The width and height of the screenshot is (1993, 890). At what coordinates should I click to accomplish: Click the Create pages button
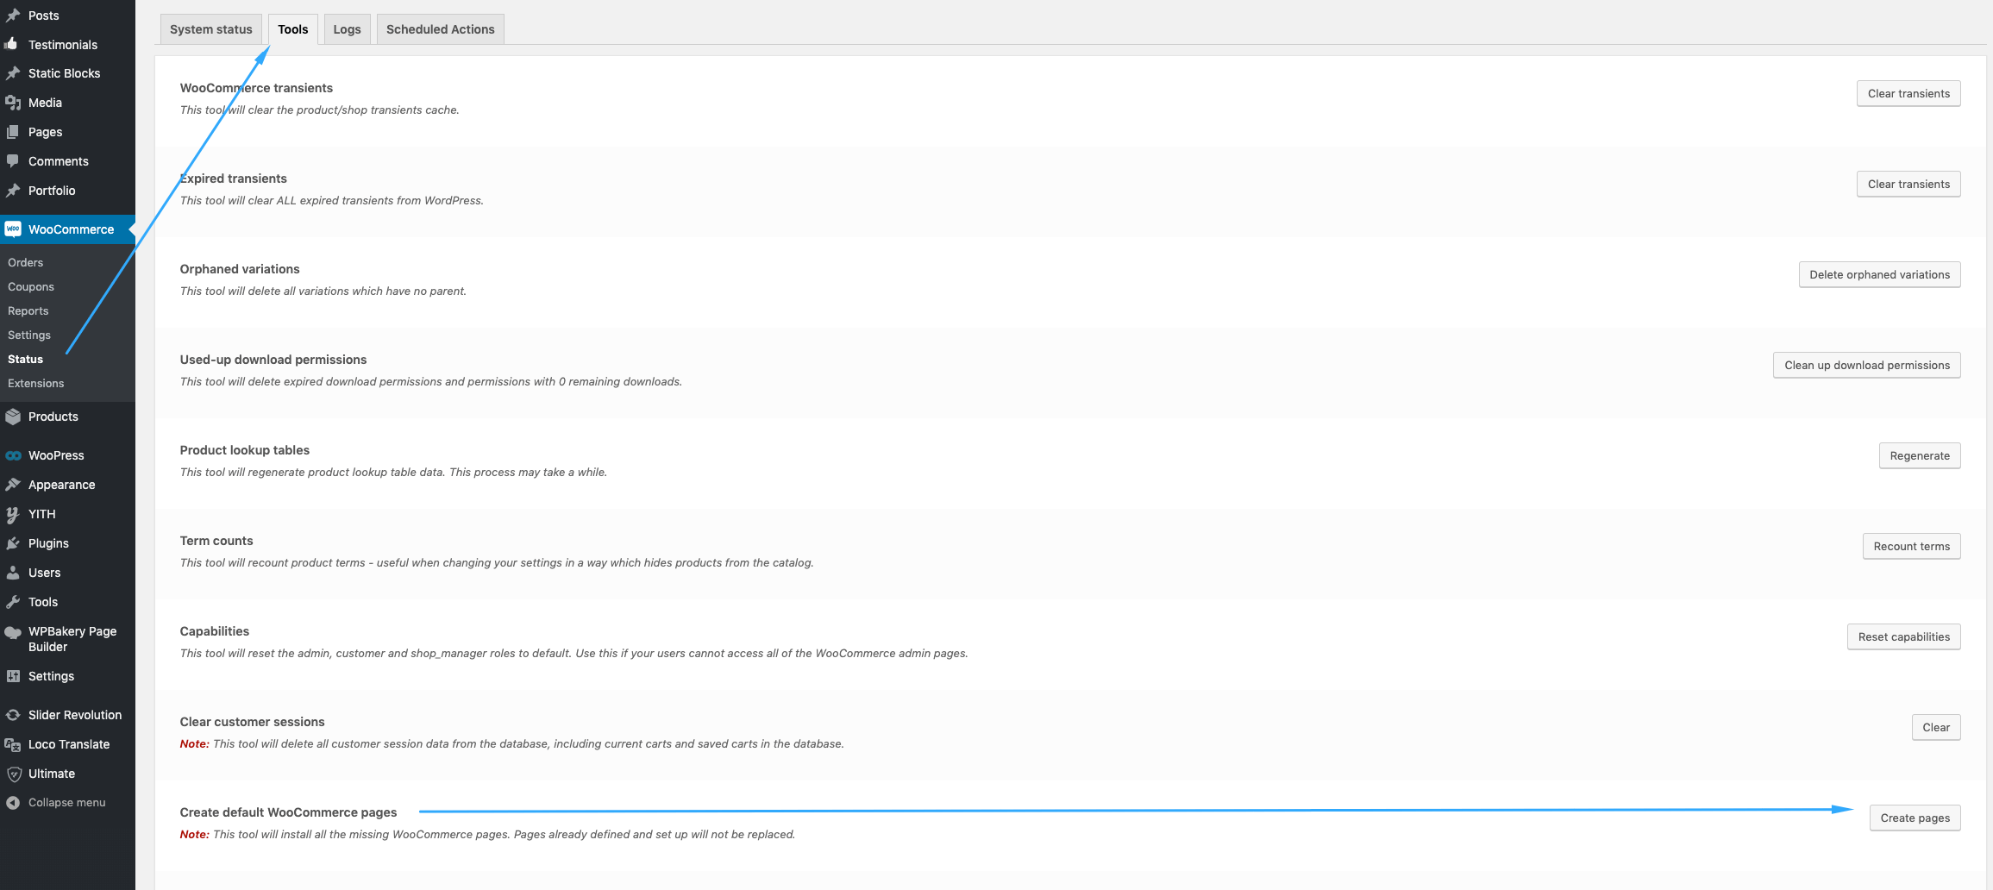point(1915,818)
